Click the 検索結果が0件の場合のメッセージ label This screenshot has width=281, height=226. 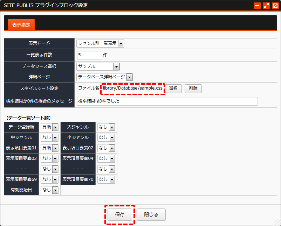[x=39, y=101]
